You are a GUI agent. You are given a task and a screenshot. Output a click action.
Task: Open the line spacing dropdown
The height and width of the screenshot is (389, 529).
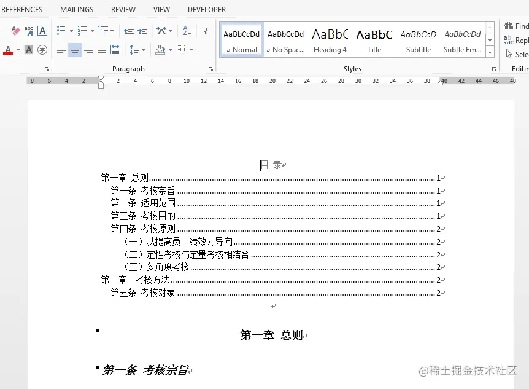pos(136,50)
